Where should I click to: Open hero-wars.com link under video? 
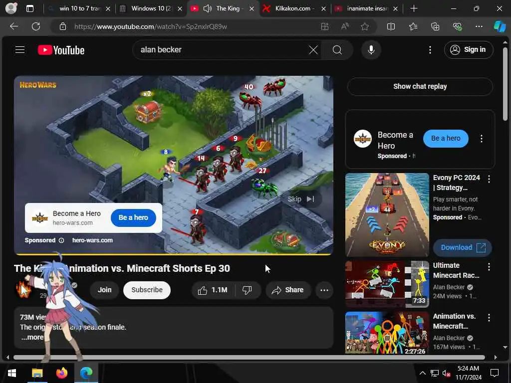(x=92, y=240)
